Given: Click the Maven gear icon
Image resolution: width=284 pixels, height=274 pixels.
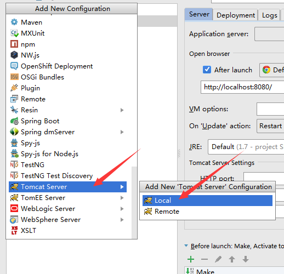Looking at the screenshot, I should coord(14,22).
